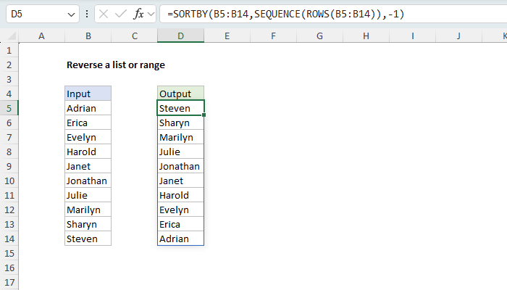Click output cell containing Marilyn

tap(181, 137)
